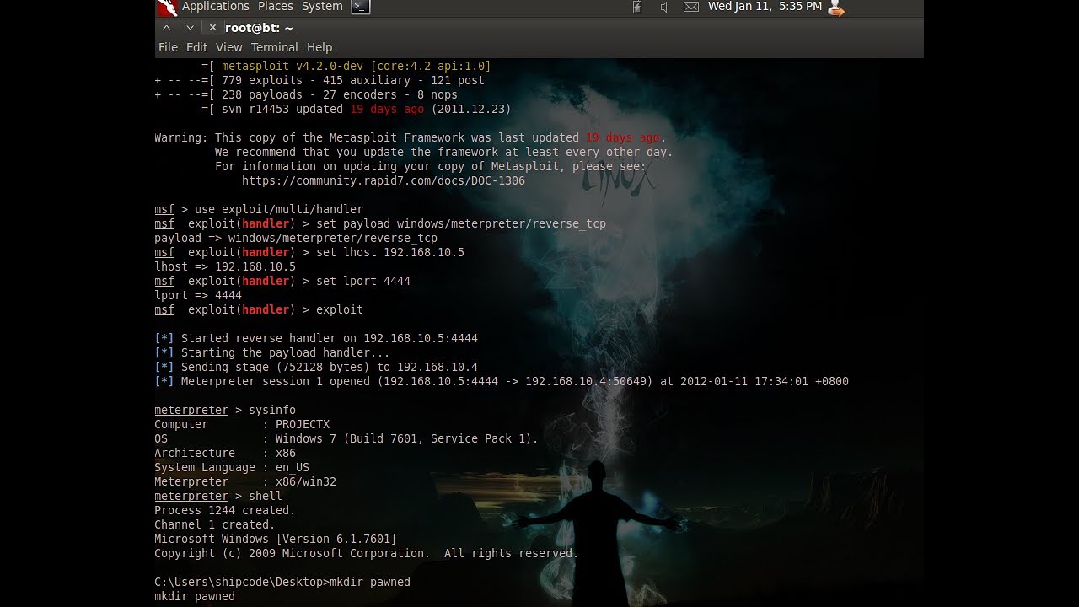
Task: Click 'Process 1244 created.' line
Action: [x=225, y=510]
